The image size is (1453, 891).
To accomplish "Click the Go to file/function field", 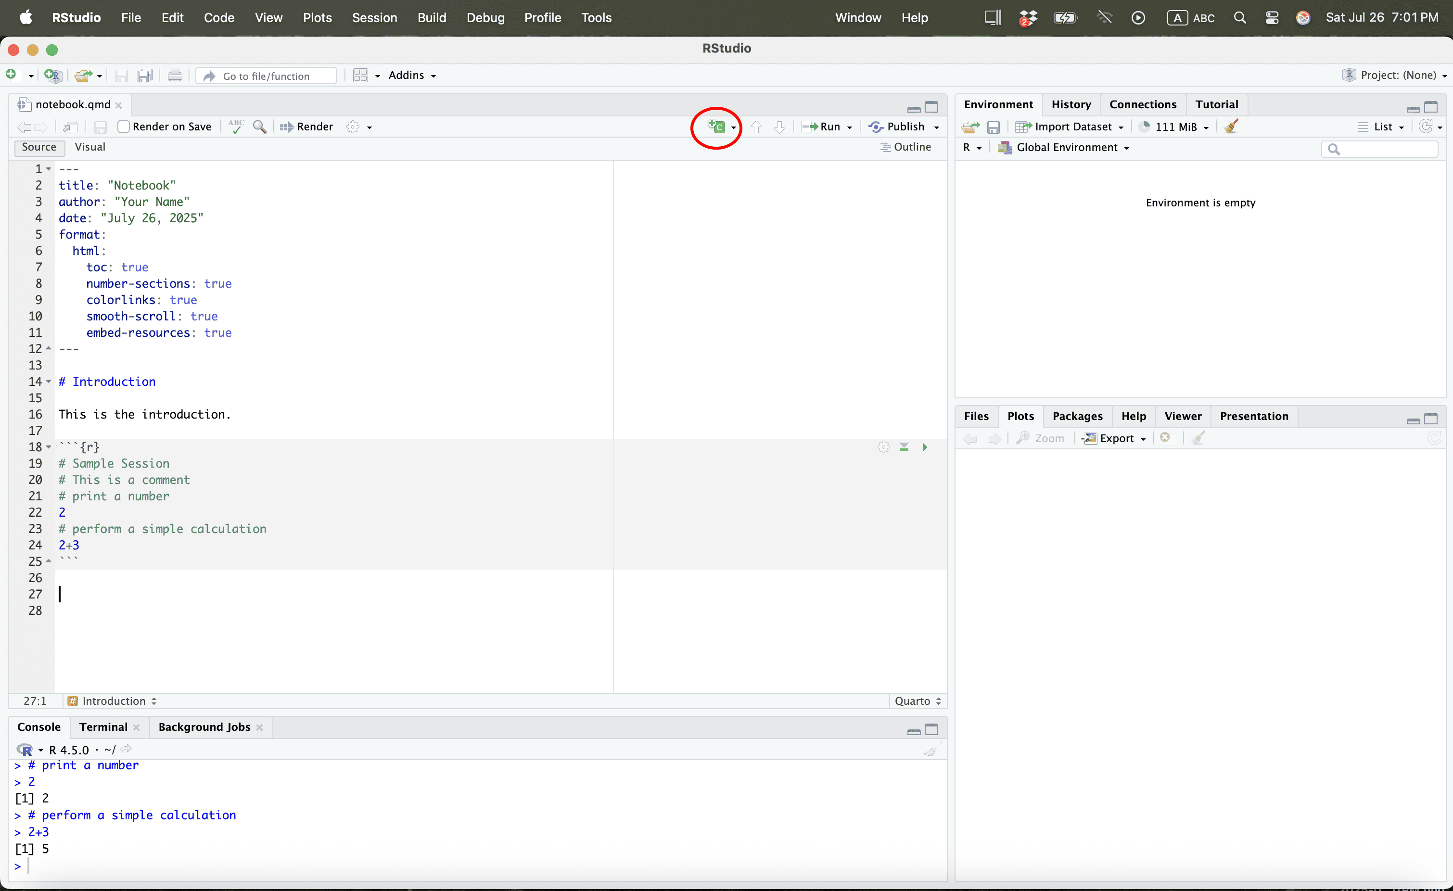I will point(267,76).
